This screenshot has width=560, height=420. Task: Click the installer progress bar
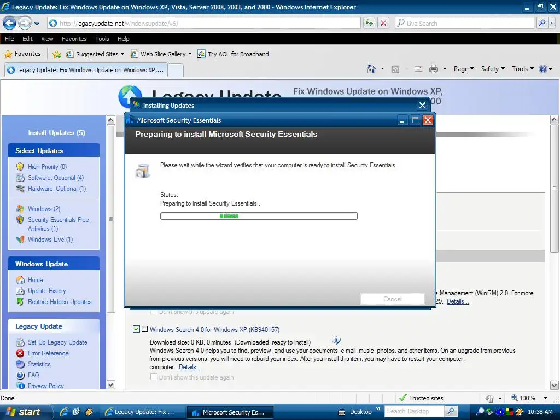(259, 216)
